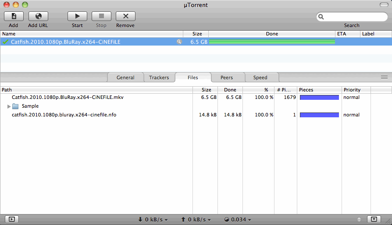The height and width of the screenshot is (225, 392).
Task: Click magnifier icon on Catfish torrent row
Action: pos(179,42)
